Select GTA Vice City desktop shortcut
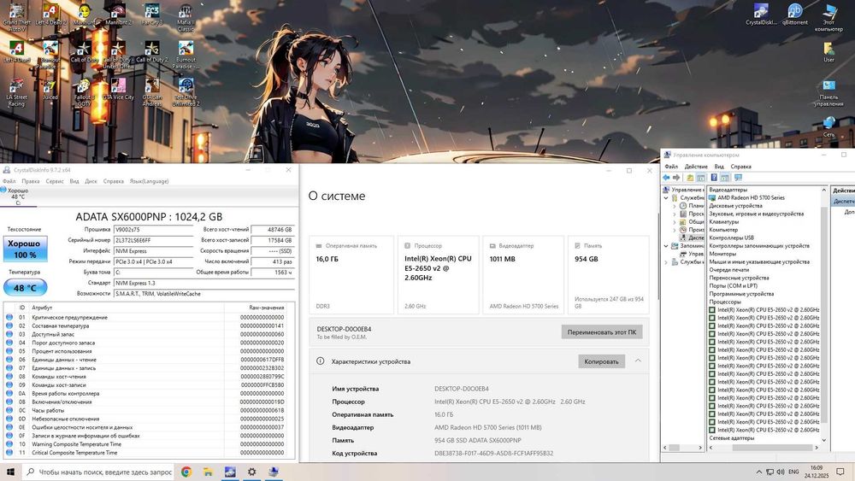The width and height of the screenshot is (855, 481). coord(118,91)
